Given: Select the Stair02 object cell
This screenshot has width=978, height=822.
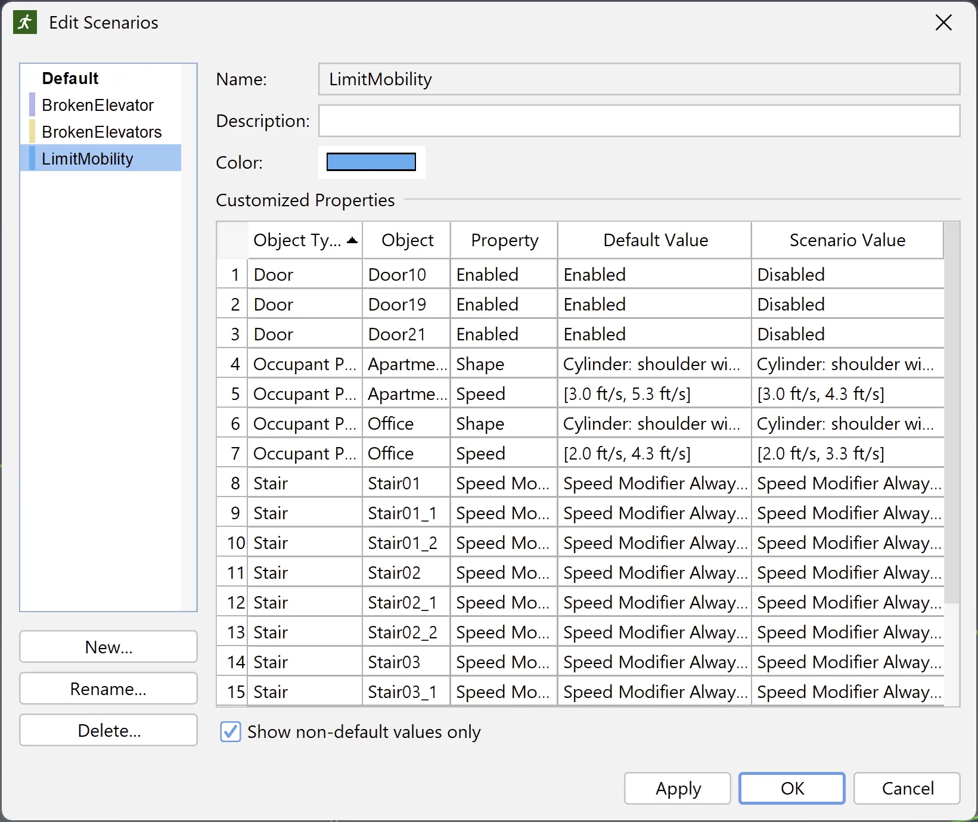Looking at the screenshot, I should [x=406, y=572].
